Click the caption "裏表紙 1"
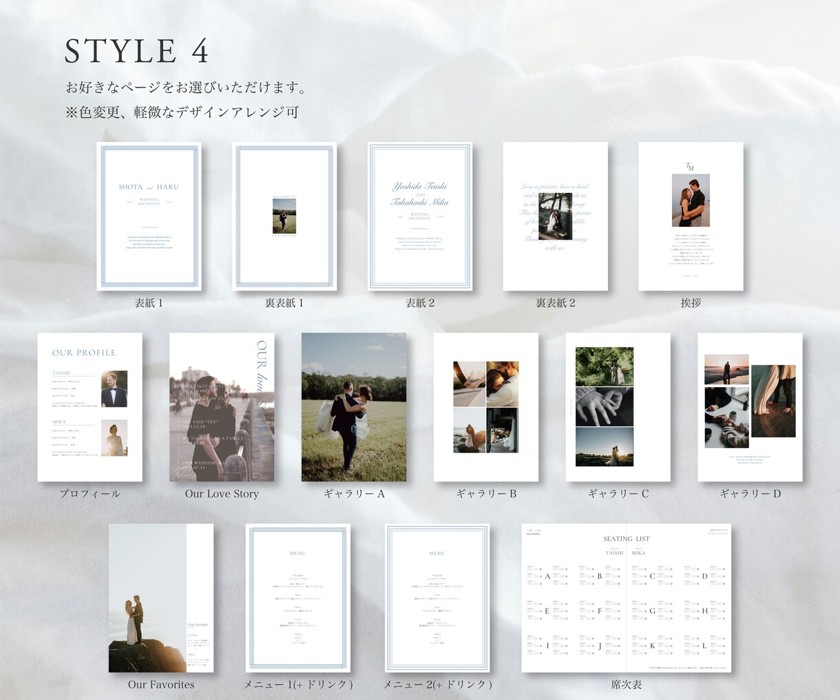The width and height of the screenshot is (840, 700). click(x=284, y=302)
